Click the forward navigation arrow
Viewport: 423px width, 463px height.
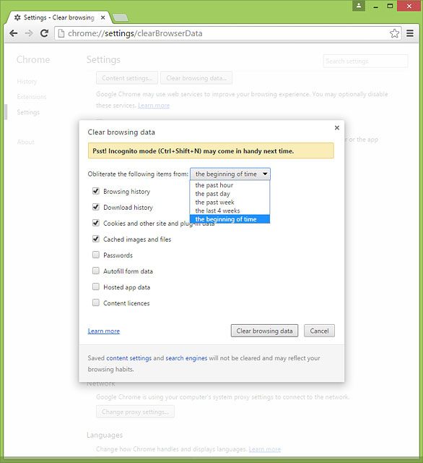[29, 33]
